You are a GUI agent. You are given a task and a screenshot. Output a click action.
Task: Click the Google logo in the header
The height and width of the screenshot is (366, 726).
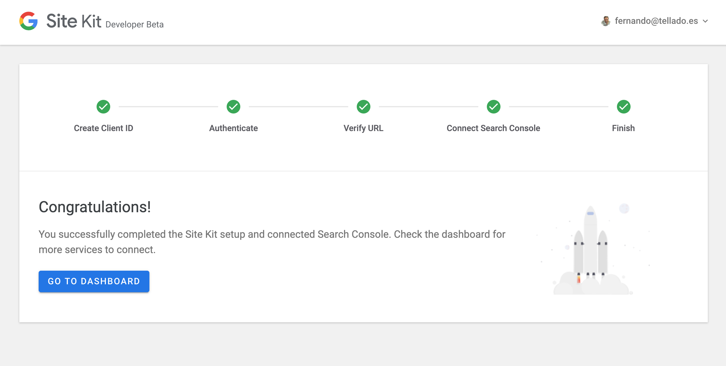click(x=28, y=21)
